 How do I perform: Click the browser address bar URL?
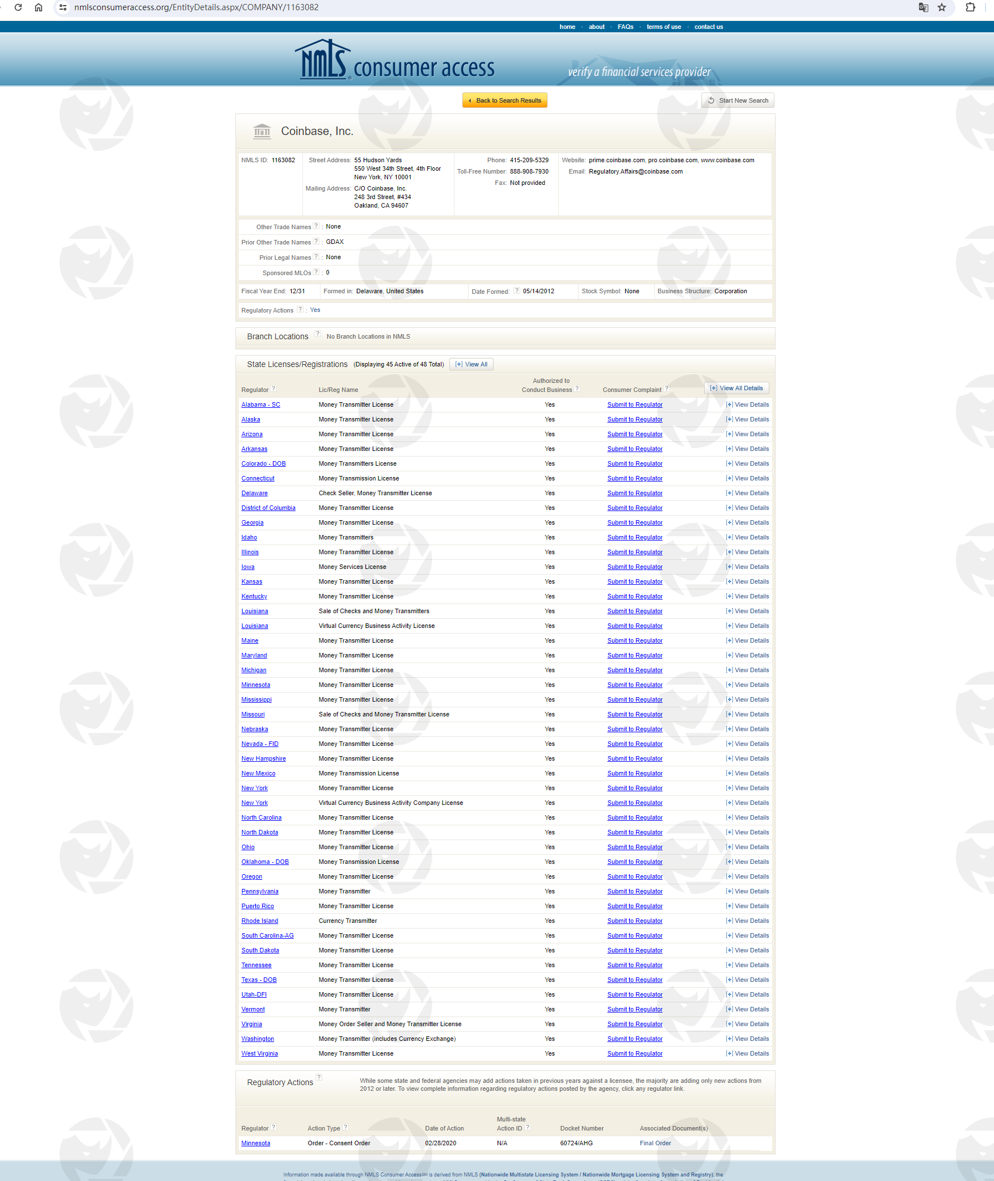[x=196, y=7]
